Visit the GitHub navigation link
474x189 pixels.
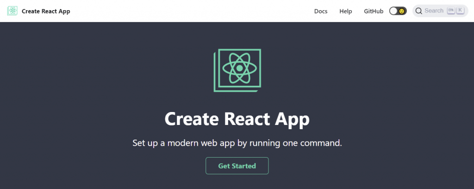pos(374,11)
